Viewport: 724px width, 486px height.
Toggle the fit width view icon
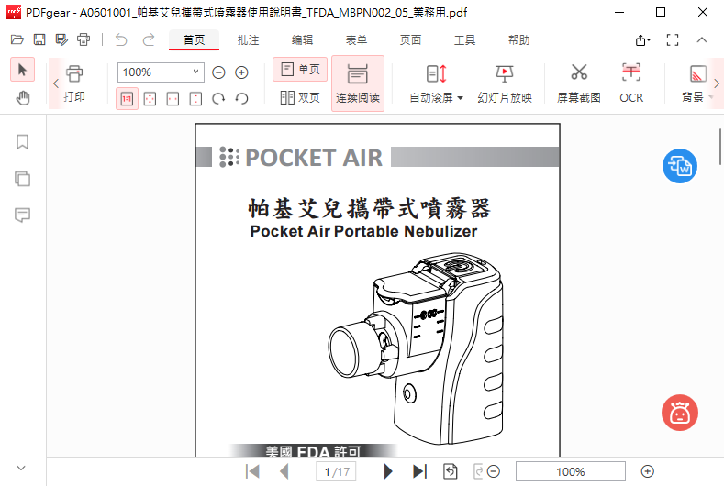tap(173, 98)
